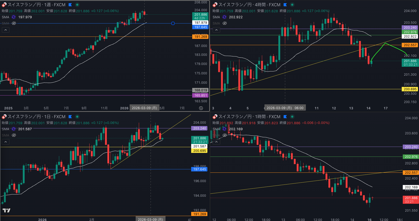
Task: Click the SMA refresh icon on weekly chart
Action: pos(14,17)
